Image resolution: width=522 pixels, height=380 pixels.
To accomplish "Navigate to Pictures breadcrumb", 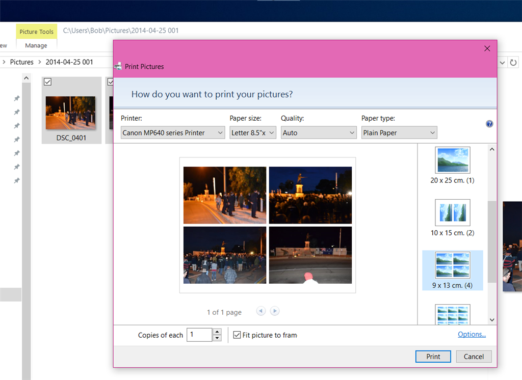I will 21,62.
